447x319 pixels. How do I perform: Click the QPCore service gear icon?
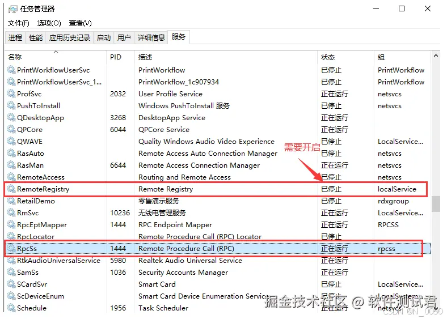click(11, 129)
